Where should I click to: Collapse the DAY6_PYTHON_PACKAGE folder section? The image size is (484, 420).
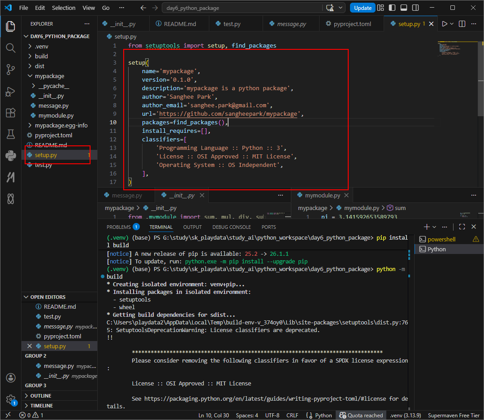coord(60,36)
